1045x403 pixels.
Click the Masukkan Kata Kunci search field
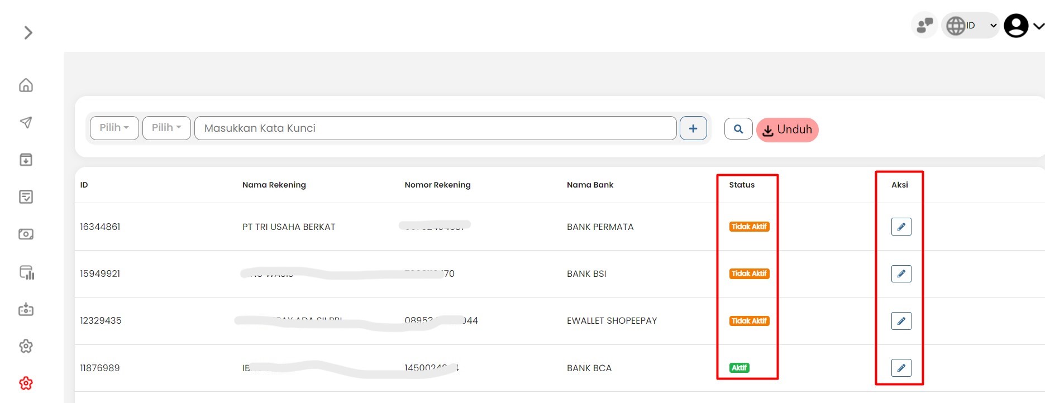pos(435,128)
